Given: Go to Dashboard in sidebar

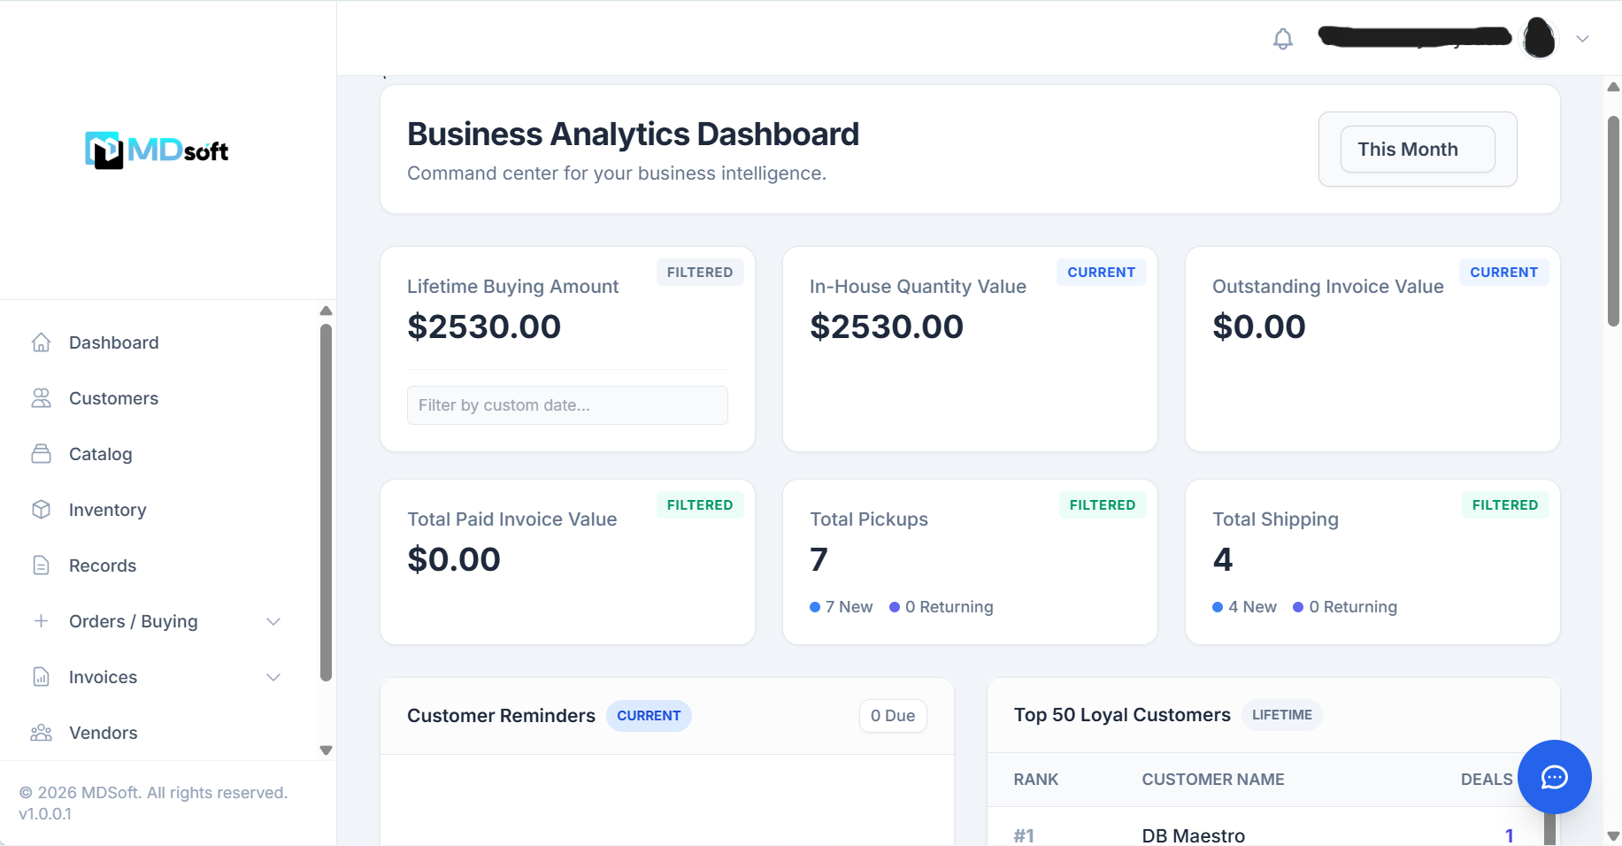Looking at the screenshot, I should [114, 342].
